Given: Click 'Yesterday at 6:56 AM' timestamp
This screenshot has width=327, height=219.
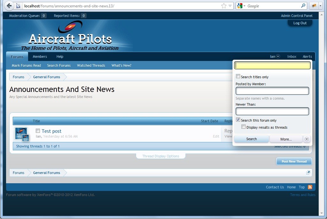Looking at the screenshot, I should pos(60,136).
